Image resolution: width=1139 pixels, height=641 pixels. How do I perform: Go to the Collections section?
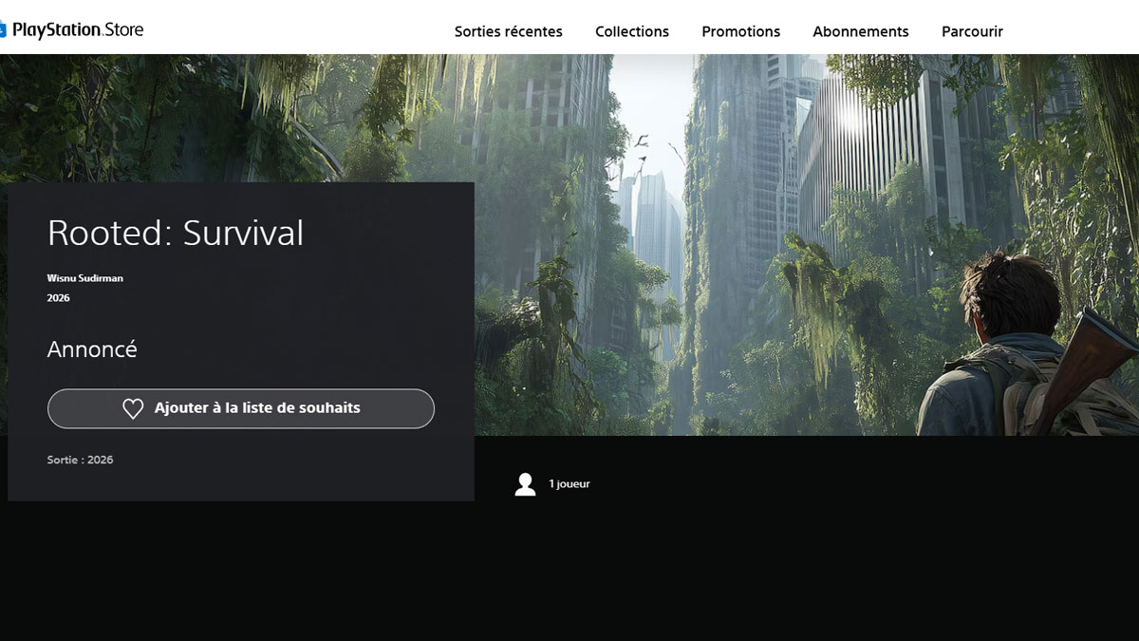coord(631,31)
